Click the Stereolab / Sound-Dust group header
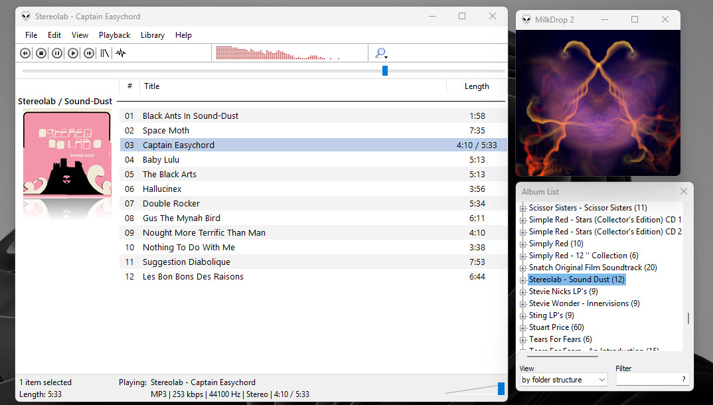The image size is (713, 405). click(65, 102)
